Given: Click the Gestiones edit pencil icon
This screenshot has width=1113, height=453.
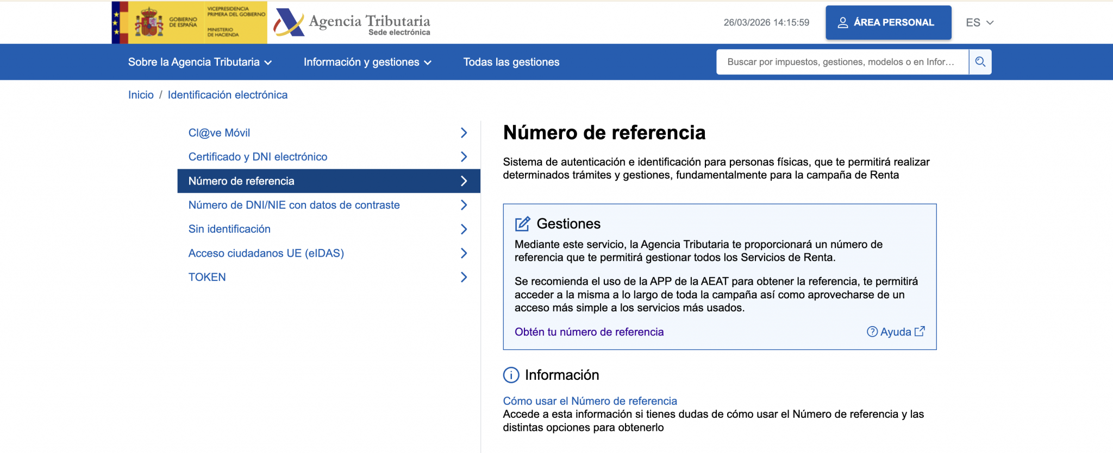Looking at the screenshot, I should point(522,224).
